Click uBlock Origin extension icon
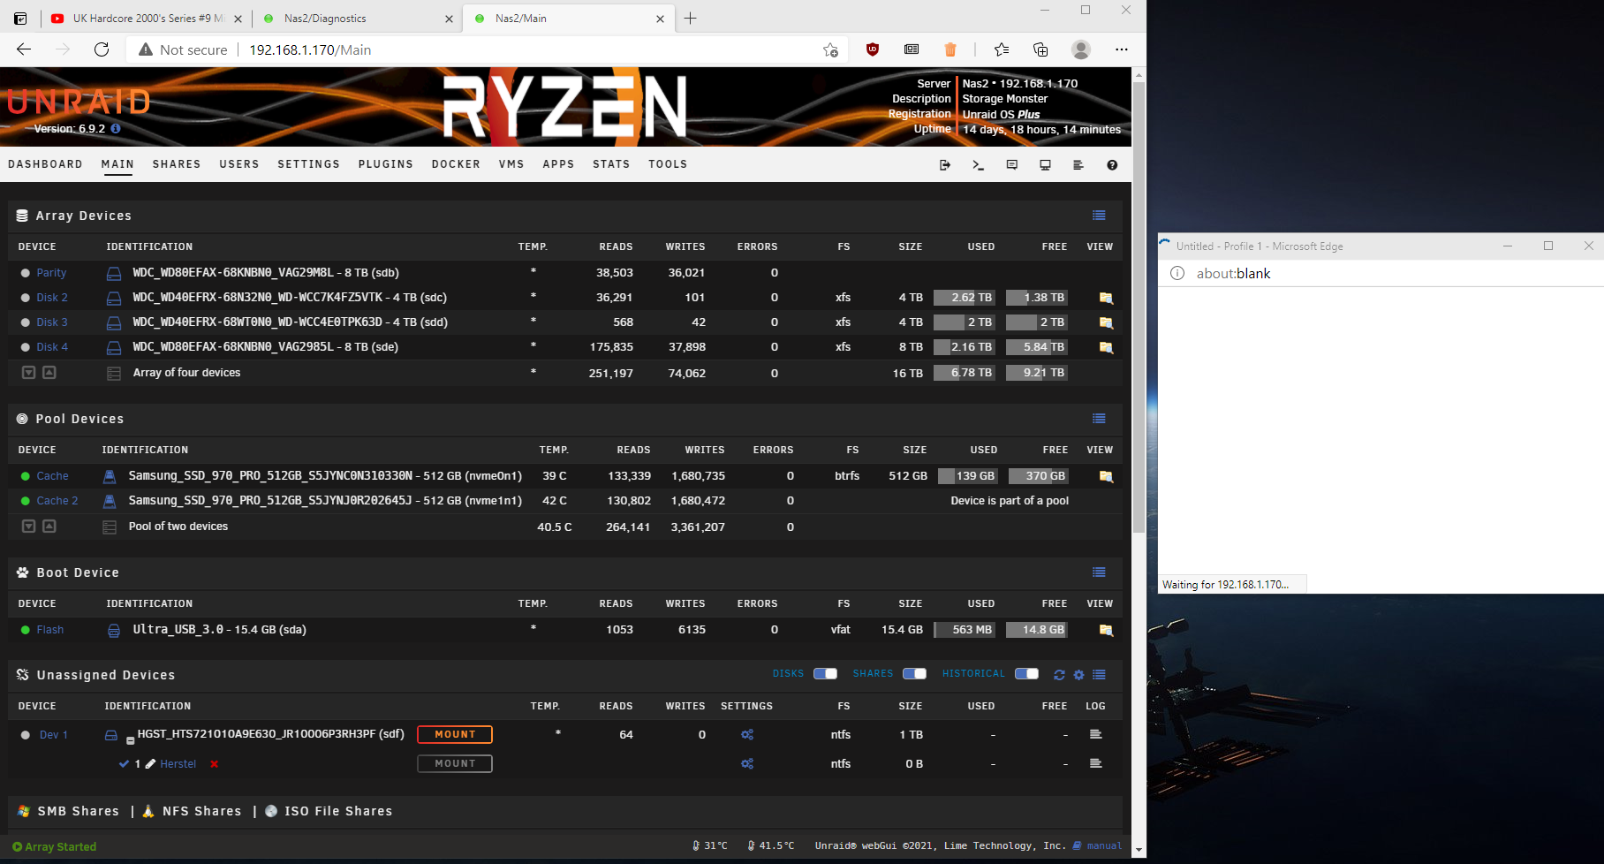This screenshot has height=864, width=1604. (873, 49)
